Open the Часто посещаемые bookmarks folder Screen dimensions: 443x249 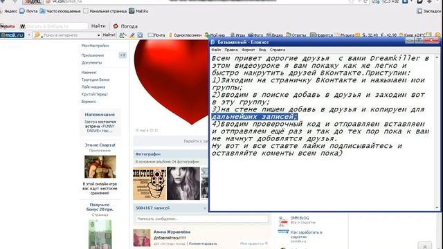point(60,11)
